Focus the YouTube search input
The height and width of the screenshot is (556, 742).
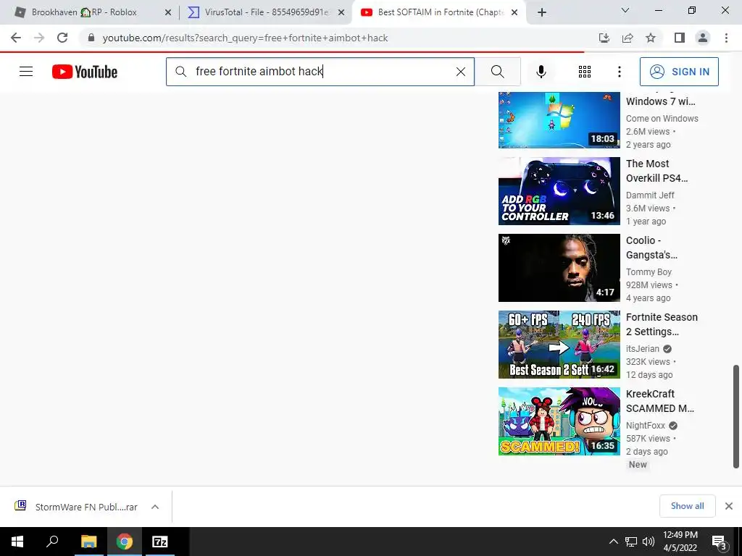(x=320, y=72)
